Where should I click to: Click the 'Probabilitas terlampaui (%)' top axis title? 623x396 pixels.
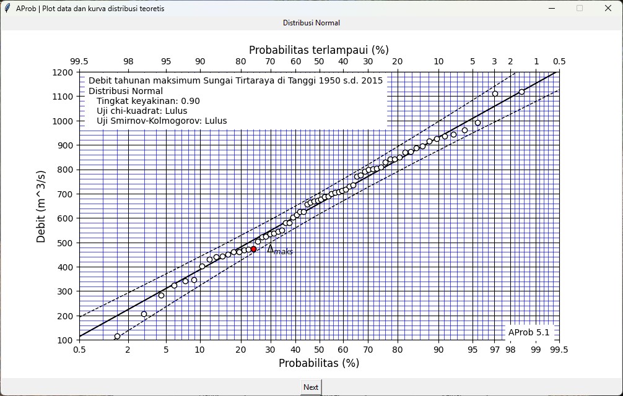point(318,50)
